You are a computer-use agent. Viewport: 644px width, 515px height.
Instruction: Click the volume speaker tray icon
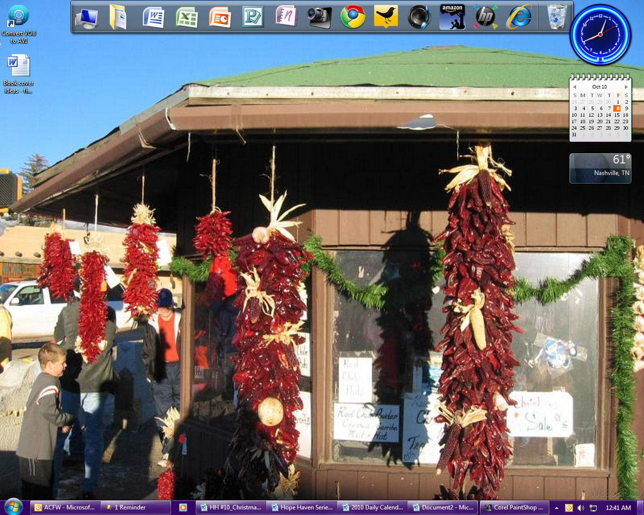point(581,508)
